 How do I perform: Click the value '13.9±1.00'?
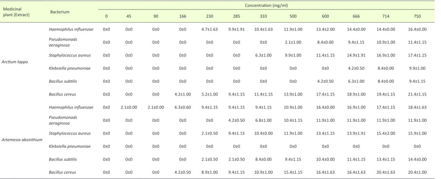(293, 94)
